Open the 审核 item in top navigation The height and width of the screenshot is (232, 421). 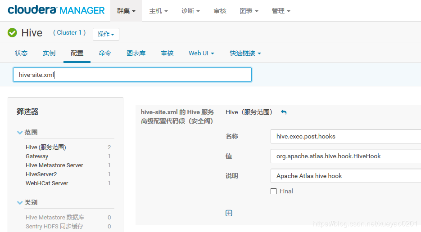pos(220,11)
